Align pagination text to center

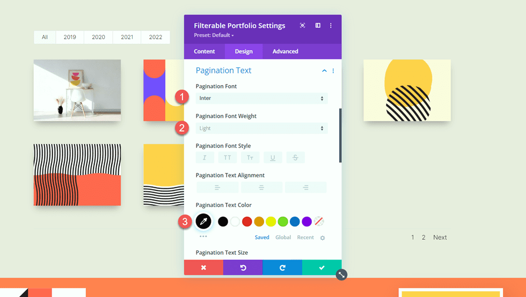(x=261, y=187)
